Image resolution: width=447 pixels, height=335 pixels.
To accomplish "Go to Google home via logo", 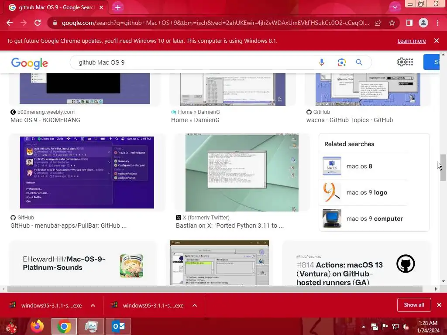I will pyautogui.click(x=30, y=63).
